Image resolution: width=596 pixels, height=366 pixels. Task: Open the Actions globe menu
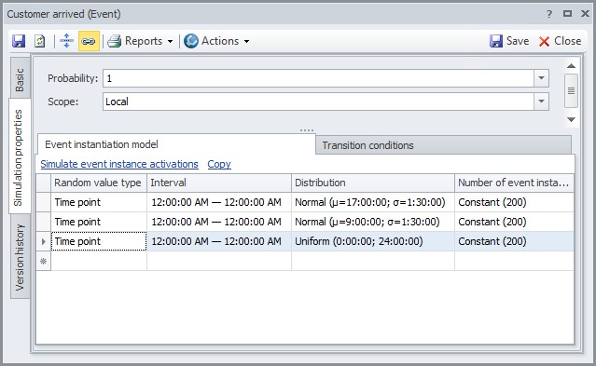pyautogui.click(x=216, y=41)
